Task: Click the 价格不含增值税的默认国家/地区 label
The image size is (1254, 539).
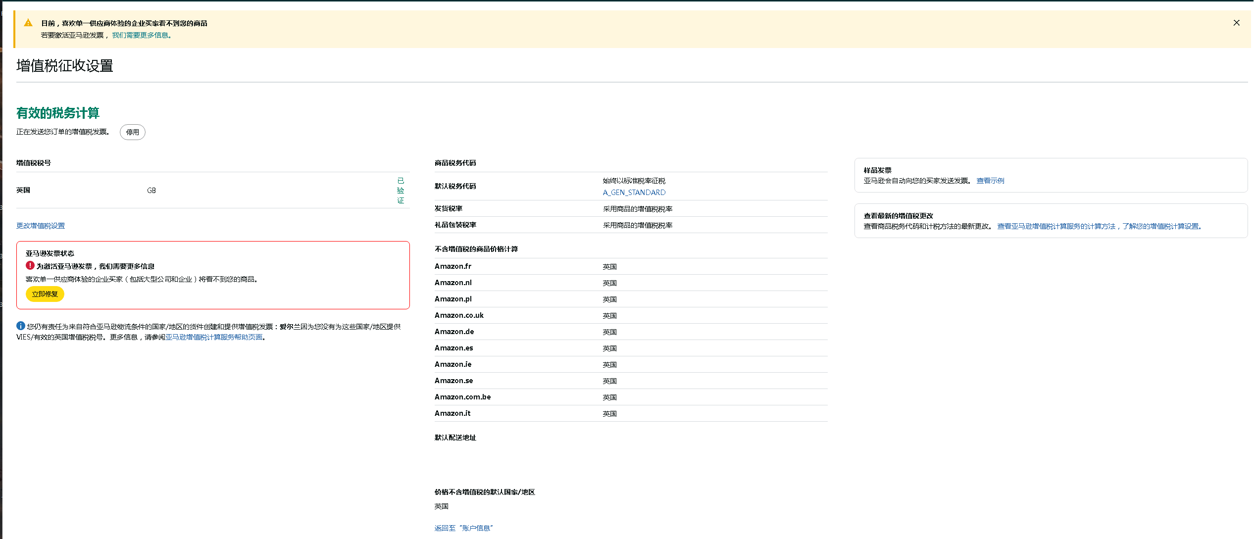Action: (x=485, y=492)
